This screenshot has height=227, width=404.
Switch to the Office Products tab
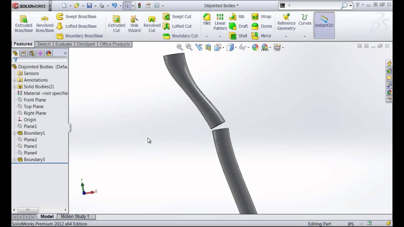pyautogui.click(x=115, y=44)
